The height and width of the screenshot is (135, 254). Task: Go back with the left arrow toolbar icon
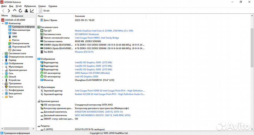pos(3,11)
